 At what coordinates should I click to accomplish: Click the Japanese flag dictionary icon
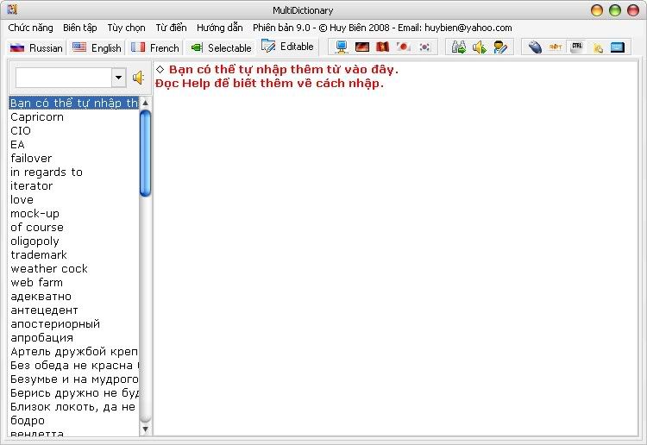(x=403, y=47)
